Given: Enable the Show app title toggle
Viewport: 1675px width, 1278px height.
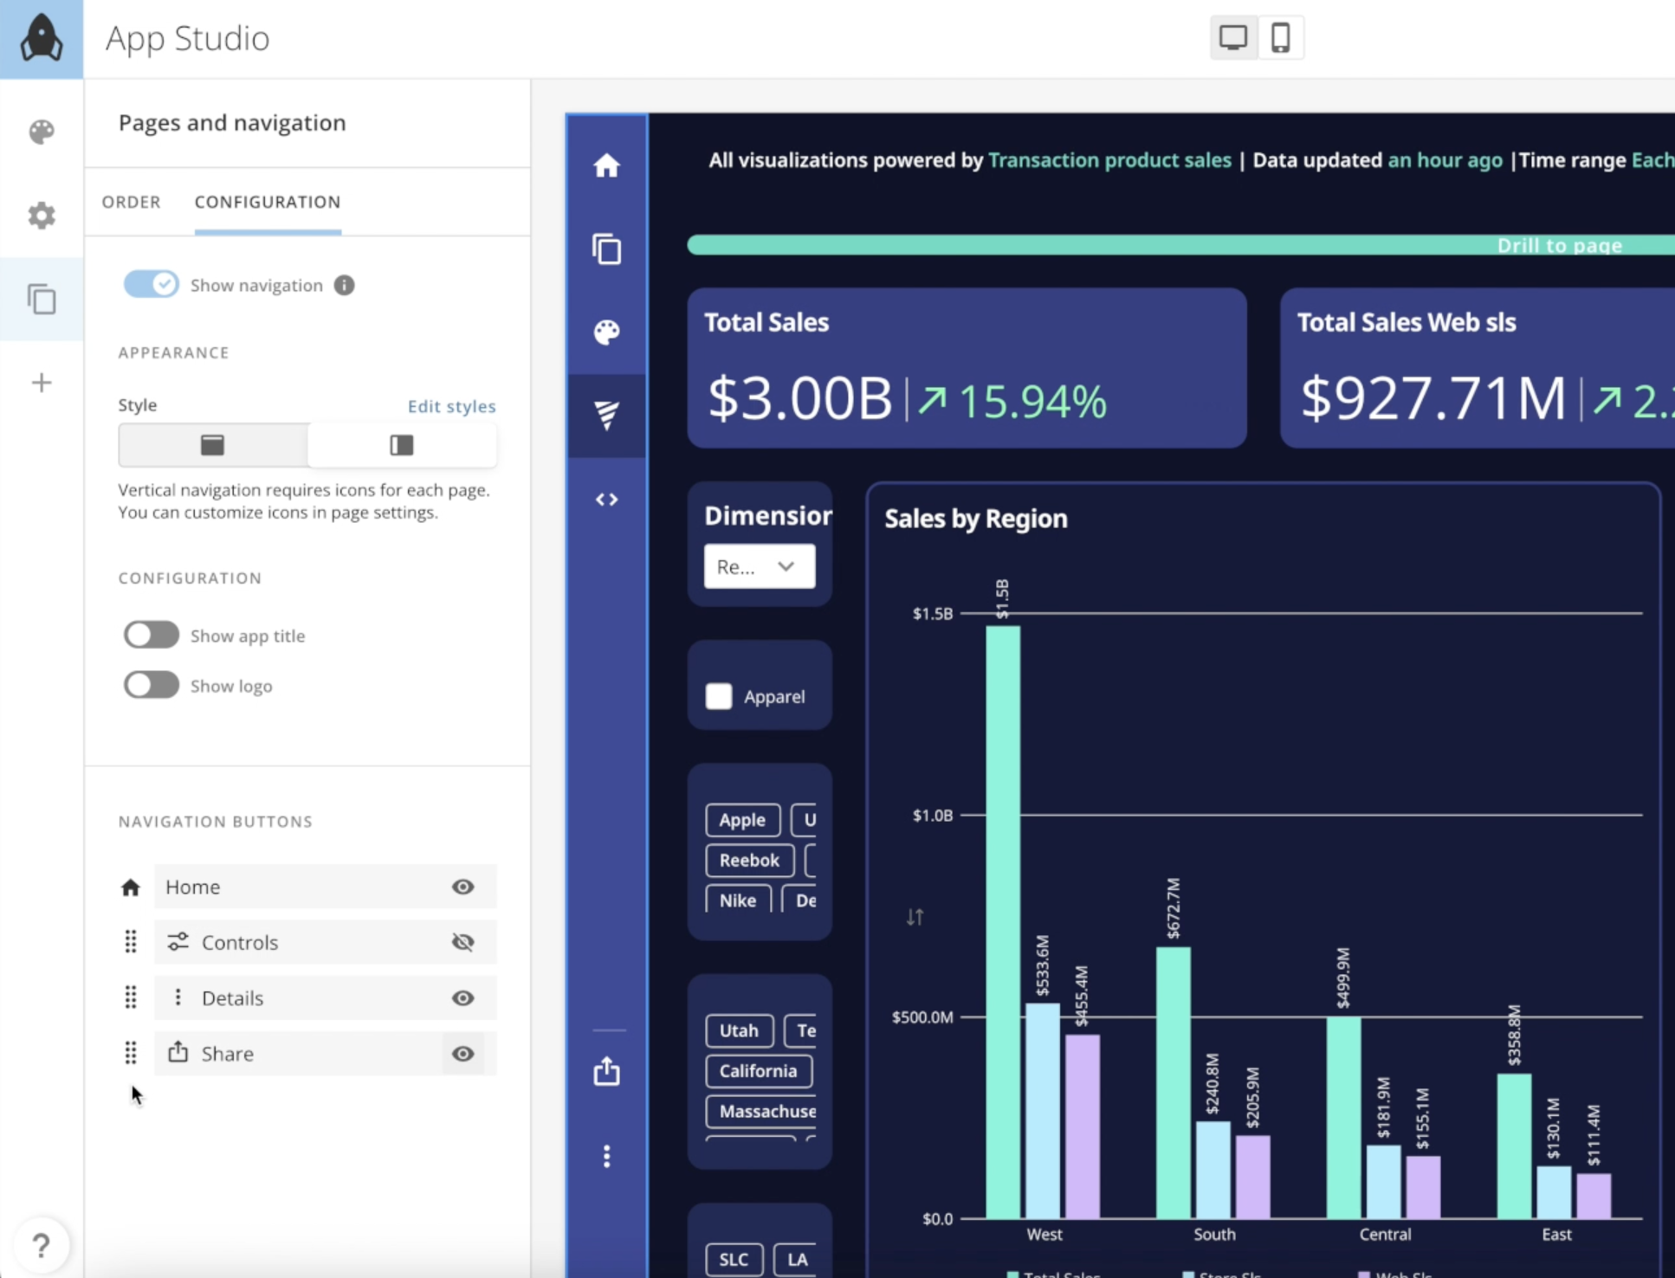Looking at the screenshot, I should click(x=151, y=636).
